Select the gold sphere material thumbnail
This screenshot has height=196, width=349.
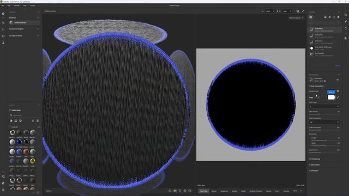33,161
